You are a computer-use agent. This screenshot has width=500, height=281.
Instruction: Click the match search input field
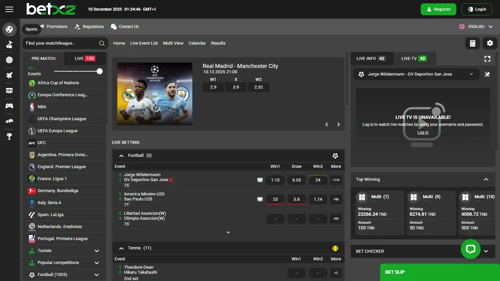pos(62,43)
